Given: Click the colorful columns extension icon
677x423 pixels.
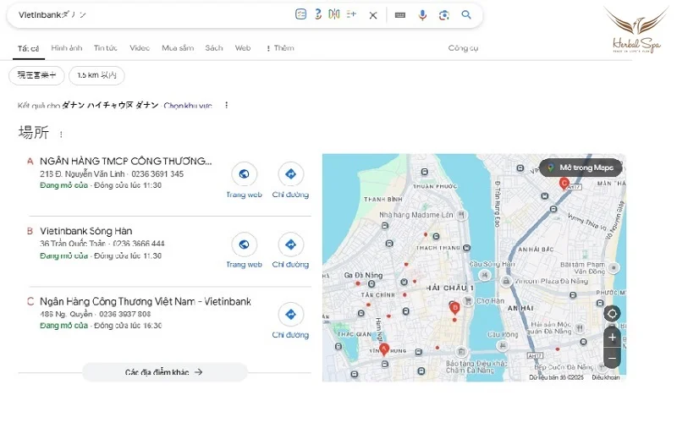Looking at the screenshot, I should click(x=333, y=14).
